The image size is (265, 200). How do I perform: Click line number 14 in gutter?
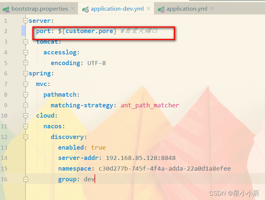[x=4, y=158]
